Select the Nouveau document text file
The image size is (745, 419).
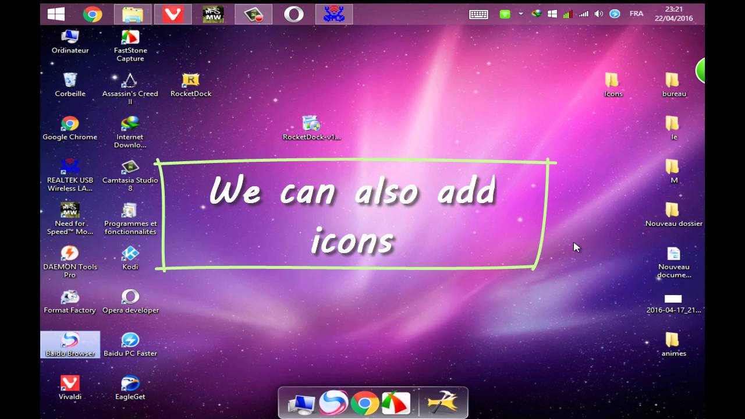click(x=673, y=262)
